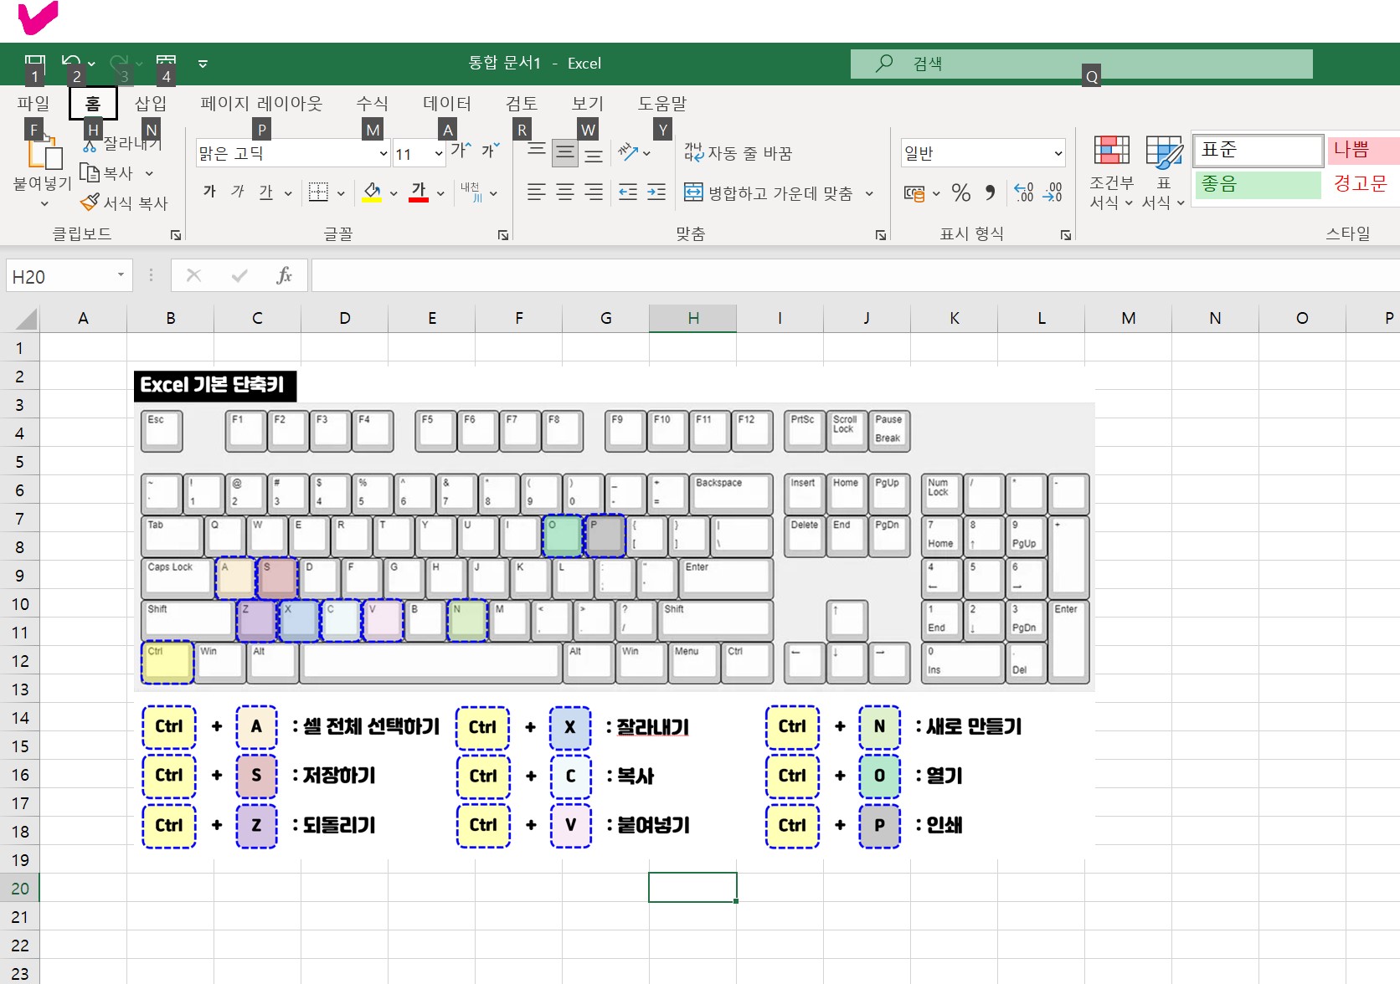Click the decrease decimal icon
The image size is (1400, 984).
click(1053, 193)
